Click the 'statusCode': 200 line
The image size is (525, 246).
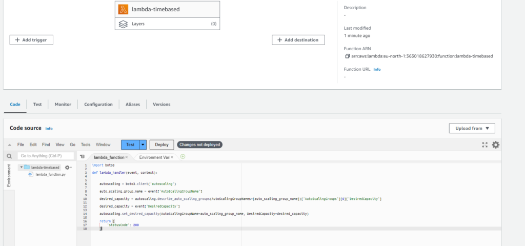point(123,225)
